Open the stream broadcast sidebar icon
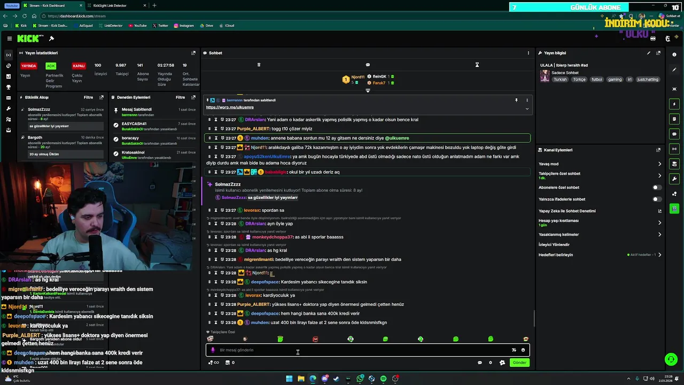 8,55
